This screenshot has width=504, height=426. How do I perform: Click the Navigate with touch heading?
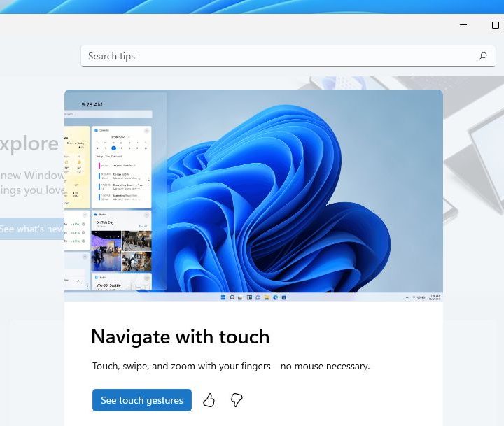(x=181, y=336)
